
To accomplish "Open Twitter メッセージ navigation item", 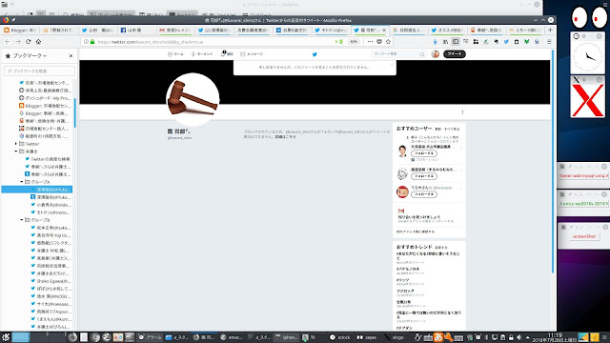I will (252, 54).
